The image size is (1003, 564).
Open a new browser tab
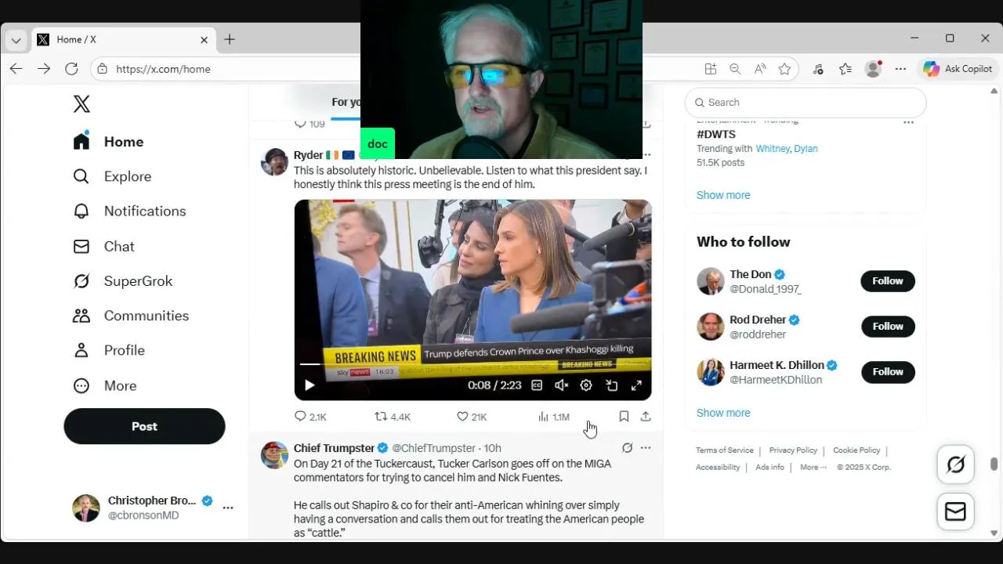230,39
